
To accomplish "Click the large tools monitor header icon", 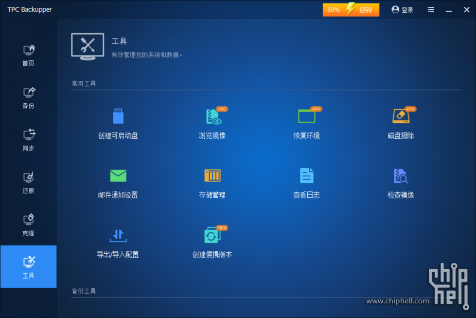I will (88, 47).
